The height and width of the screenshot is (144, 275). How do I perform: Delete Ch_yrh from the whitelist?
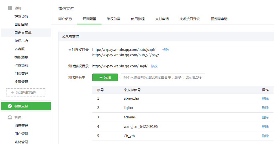[265, 136]
